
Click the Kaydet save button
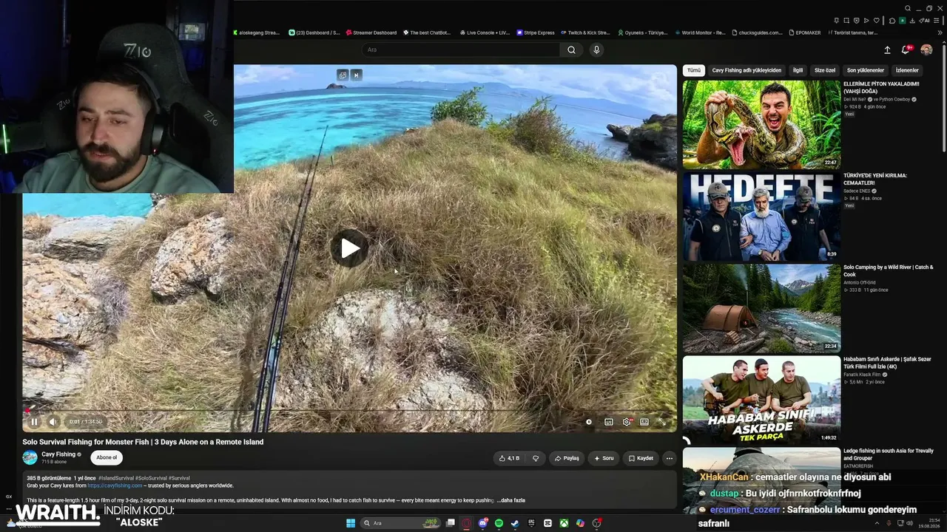[x=641, y=458]
